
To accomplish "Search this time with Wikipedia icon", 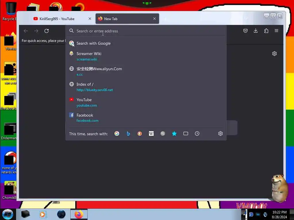I will pos(151,133).
